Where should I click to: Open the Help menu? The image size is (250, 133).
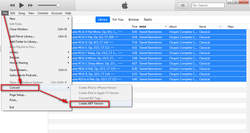tap(68, 13)
